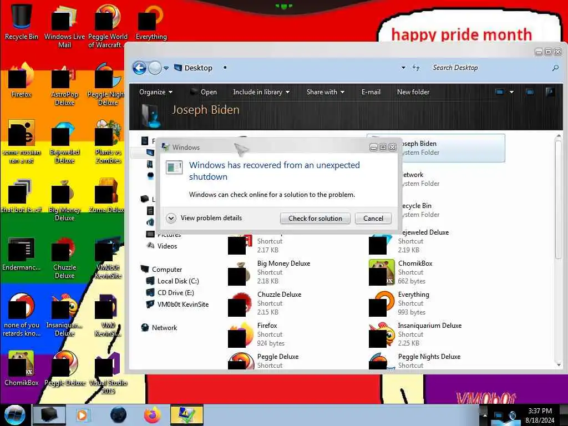This screenshot has width=568, height=426.
Task: Click the Explorer Back arrow button
Action: [x=139, y=68]
